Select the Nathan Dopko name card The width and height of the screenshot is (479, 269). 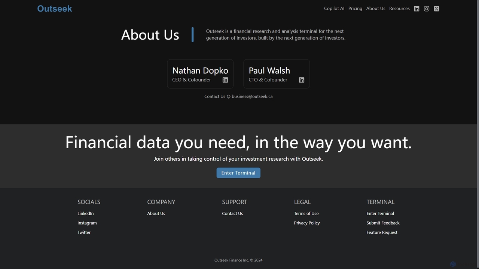200,74
